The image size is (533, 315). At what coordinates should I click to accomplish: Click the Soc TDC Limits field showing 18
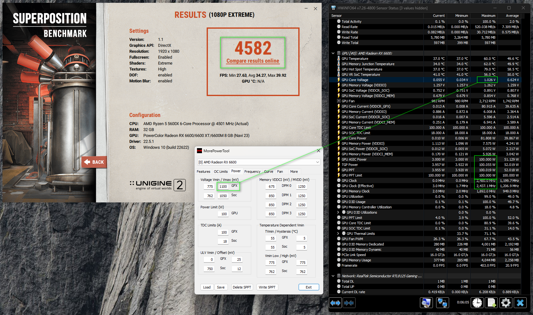[x=223, y=241]
